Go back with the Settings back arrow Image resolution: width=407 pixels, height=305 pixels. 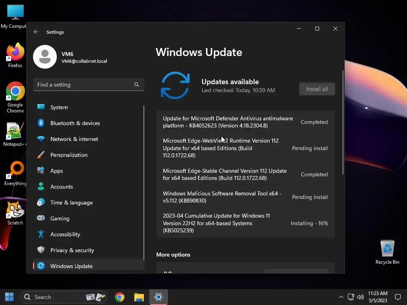[36, 32]
